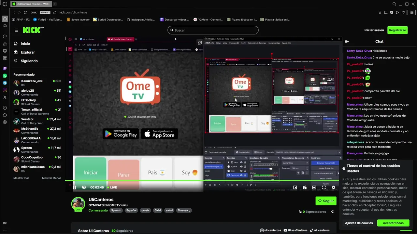Expand the cam group in OBS sources
The height and width of the screenshot is (234, 417).
coord(228,162)
